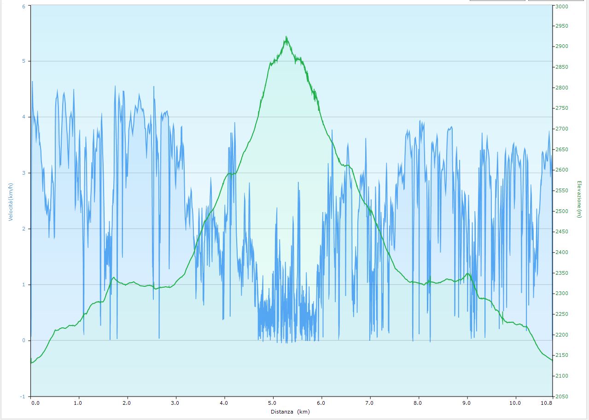Click the 8.0 distance tick label
Screen dimensions: 589x420
[x=418, y=403]
